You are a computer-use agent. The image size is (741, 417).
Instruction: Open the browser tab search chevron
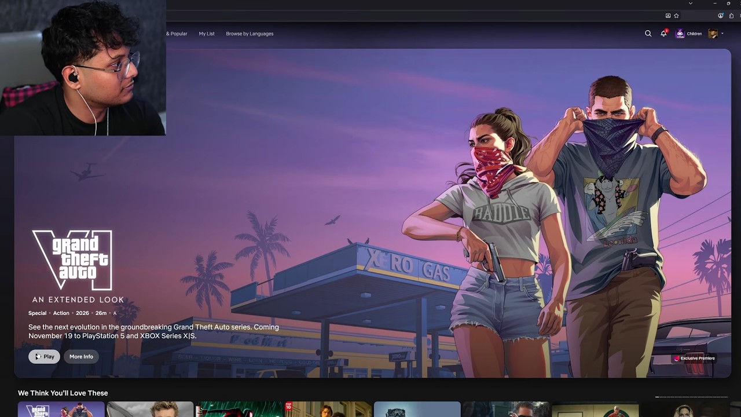click(x=690, y=3)
